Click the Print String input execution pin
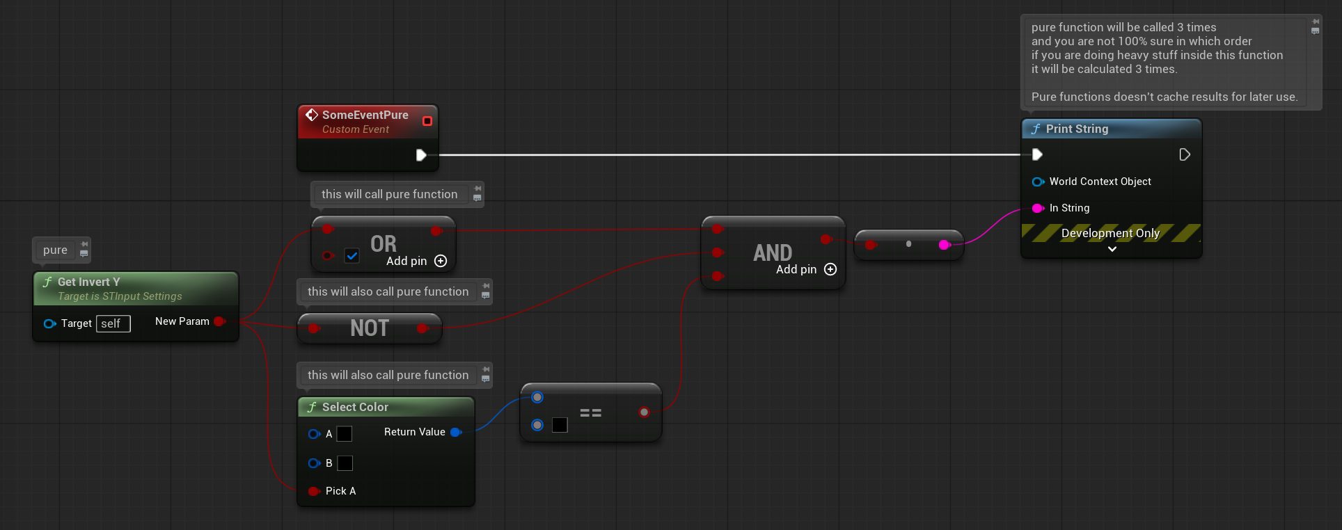The height and width of the screenshot is (530, 1342). click(x=1037, y=154)
